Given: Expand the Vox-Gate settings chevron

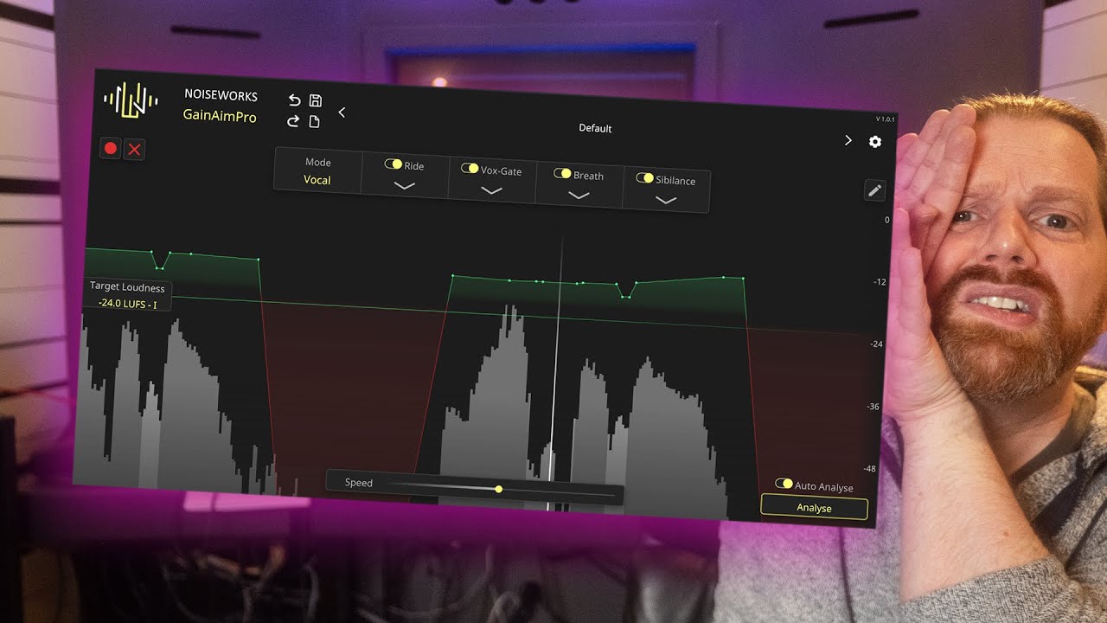Looking at the screenshot, I should point(491,190).
